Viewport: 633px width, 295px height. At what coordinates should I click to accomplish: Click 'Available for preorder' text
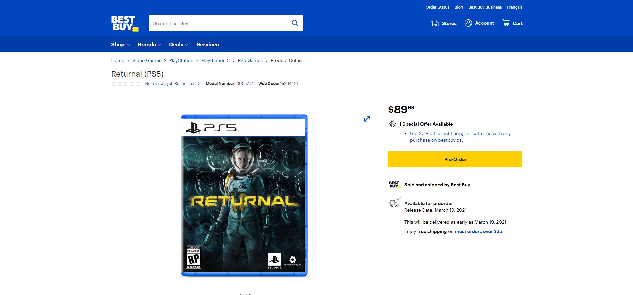coord(429,203)
